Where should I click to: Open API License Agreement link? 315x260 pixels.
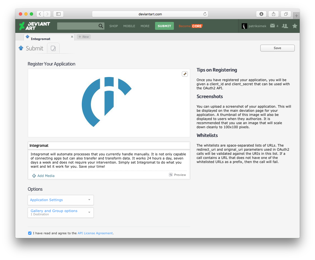point(95,233)
